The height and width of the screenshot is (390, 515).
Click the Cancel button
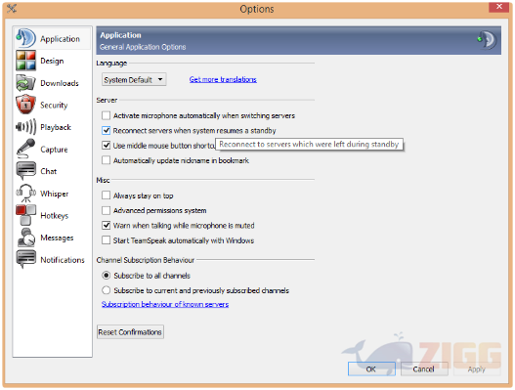pyautogui.click(x=424, y=368)
